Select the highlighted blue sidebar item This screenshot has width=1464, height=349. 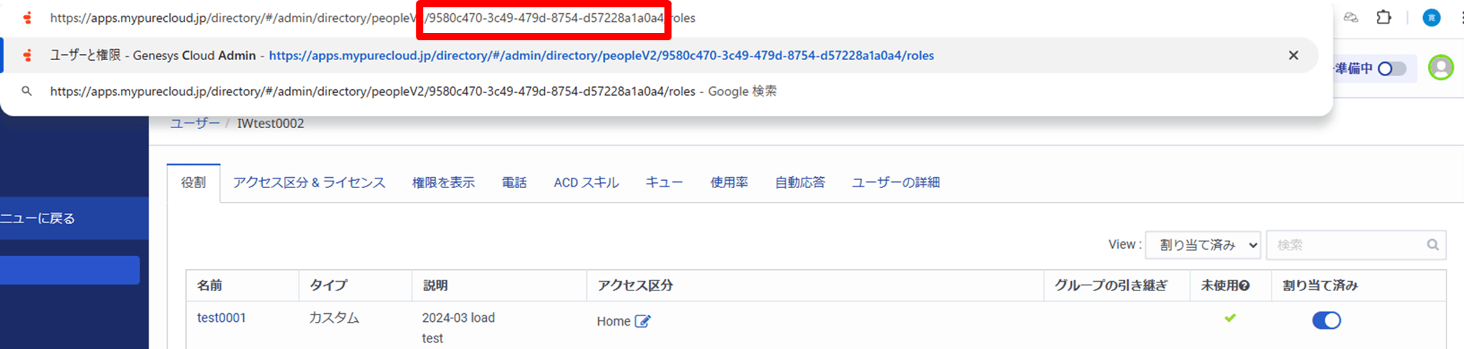(70, 270)
